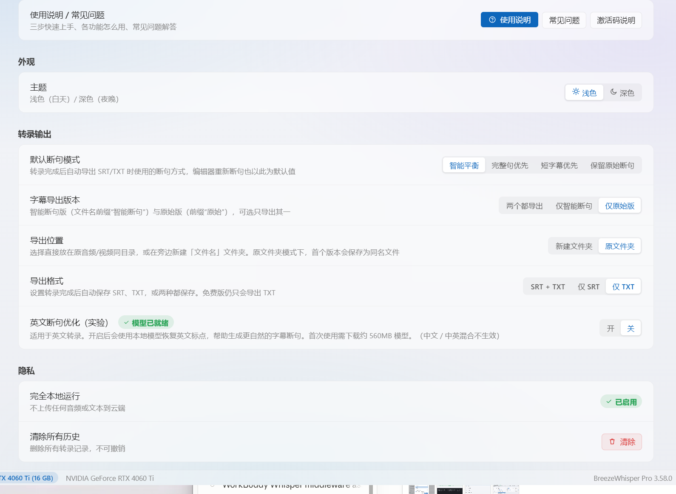Click the 导出位置 row label
The width and height of the screenshot is (676, 494).
(x=47, y=240)
